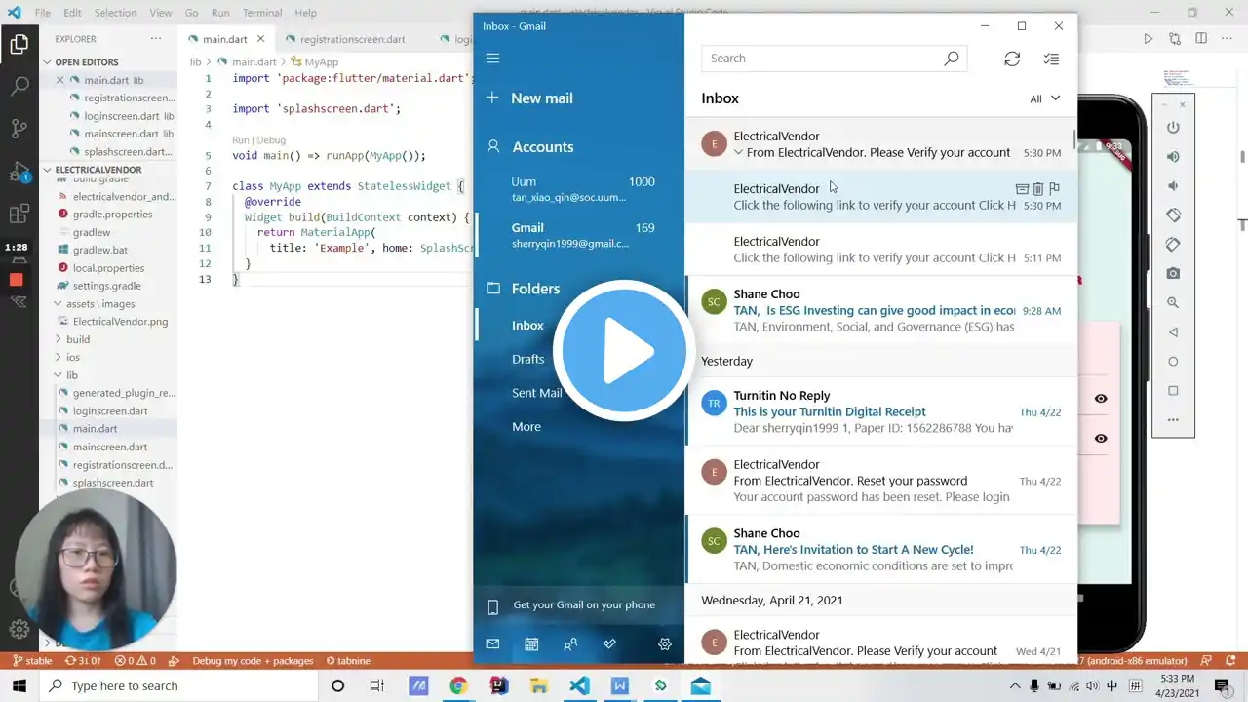Open the Search view in VS Code activity bar

[x=19, y=86]
